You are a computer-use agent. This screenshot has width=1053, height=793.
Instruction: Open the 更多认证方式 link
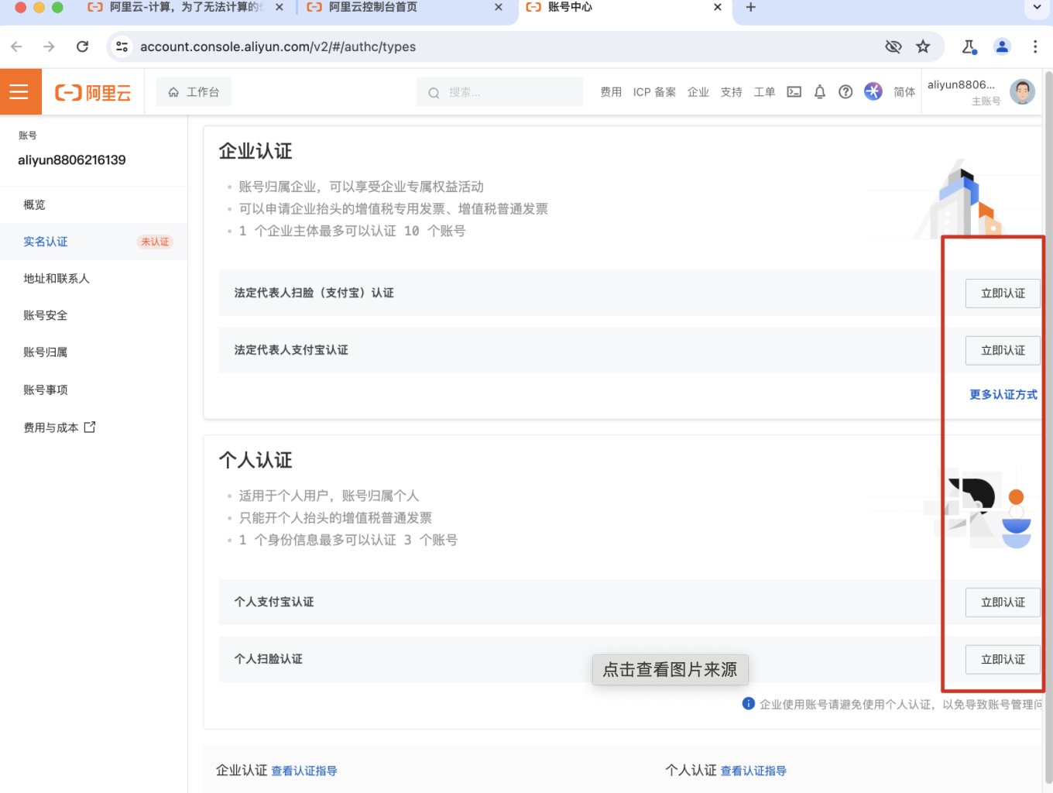pos(1003,395)
